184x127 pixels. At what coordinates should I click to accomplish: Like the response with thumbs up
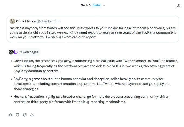tap(10, 115)
